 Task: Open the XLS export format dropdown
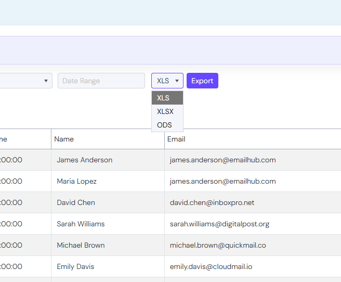click(x=167, y=81)
